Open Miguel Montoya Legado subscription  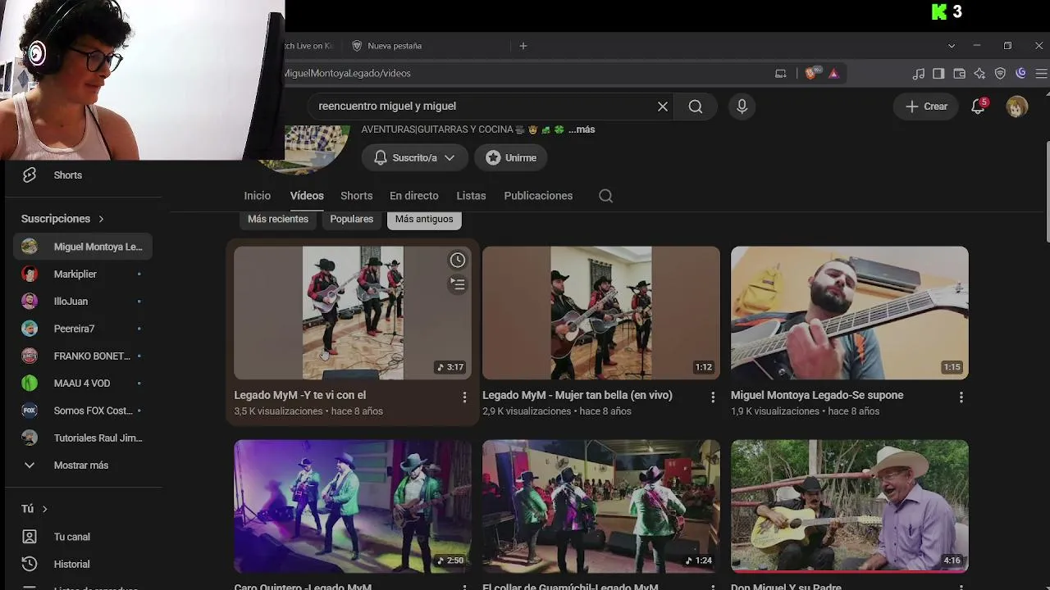coord(82,247)
